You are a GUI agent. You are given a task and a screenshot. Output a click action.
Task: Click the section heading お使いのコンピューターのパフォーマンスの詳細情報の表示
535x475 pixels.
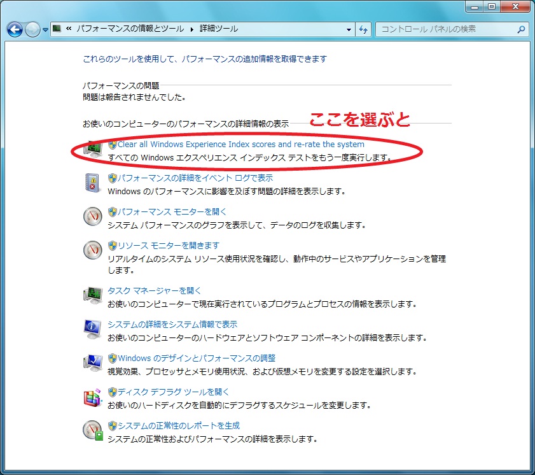186,124
